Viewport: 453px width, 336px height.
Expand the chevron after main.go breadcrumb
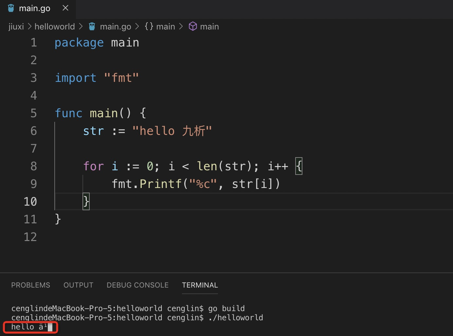[137, 27]
